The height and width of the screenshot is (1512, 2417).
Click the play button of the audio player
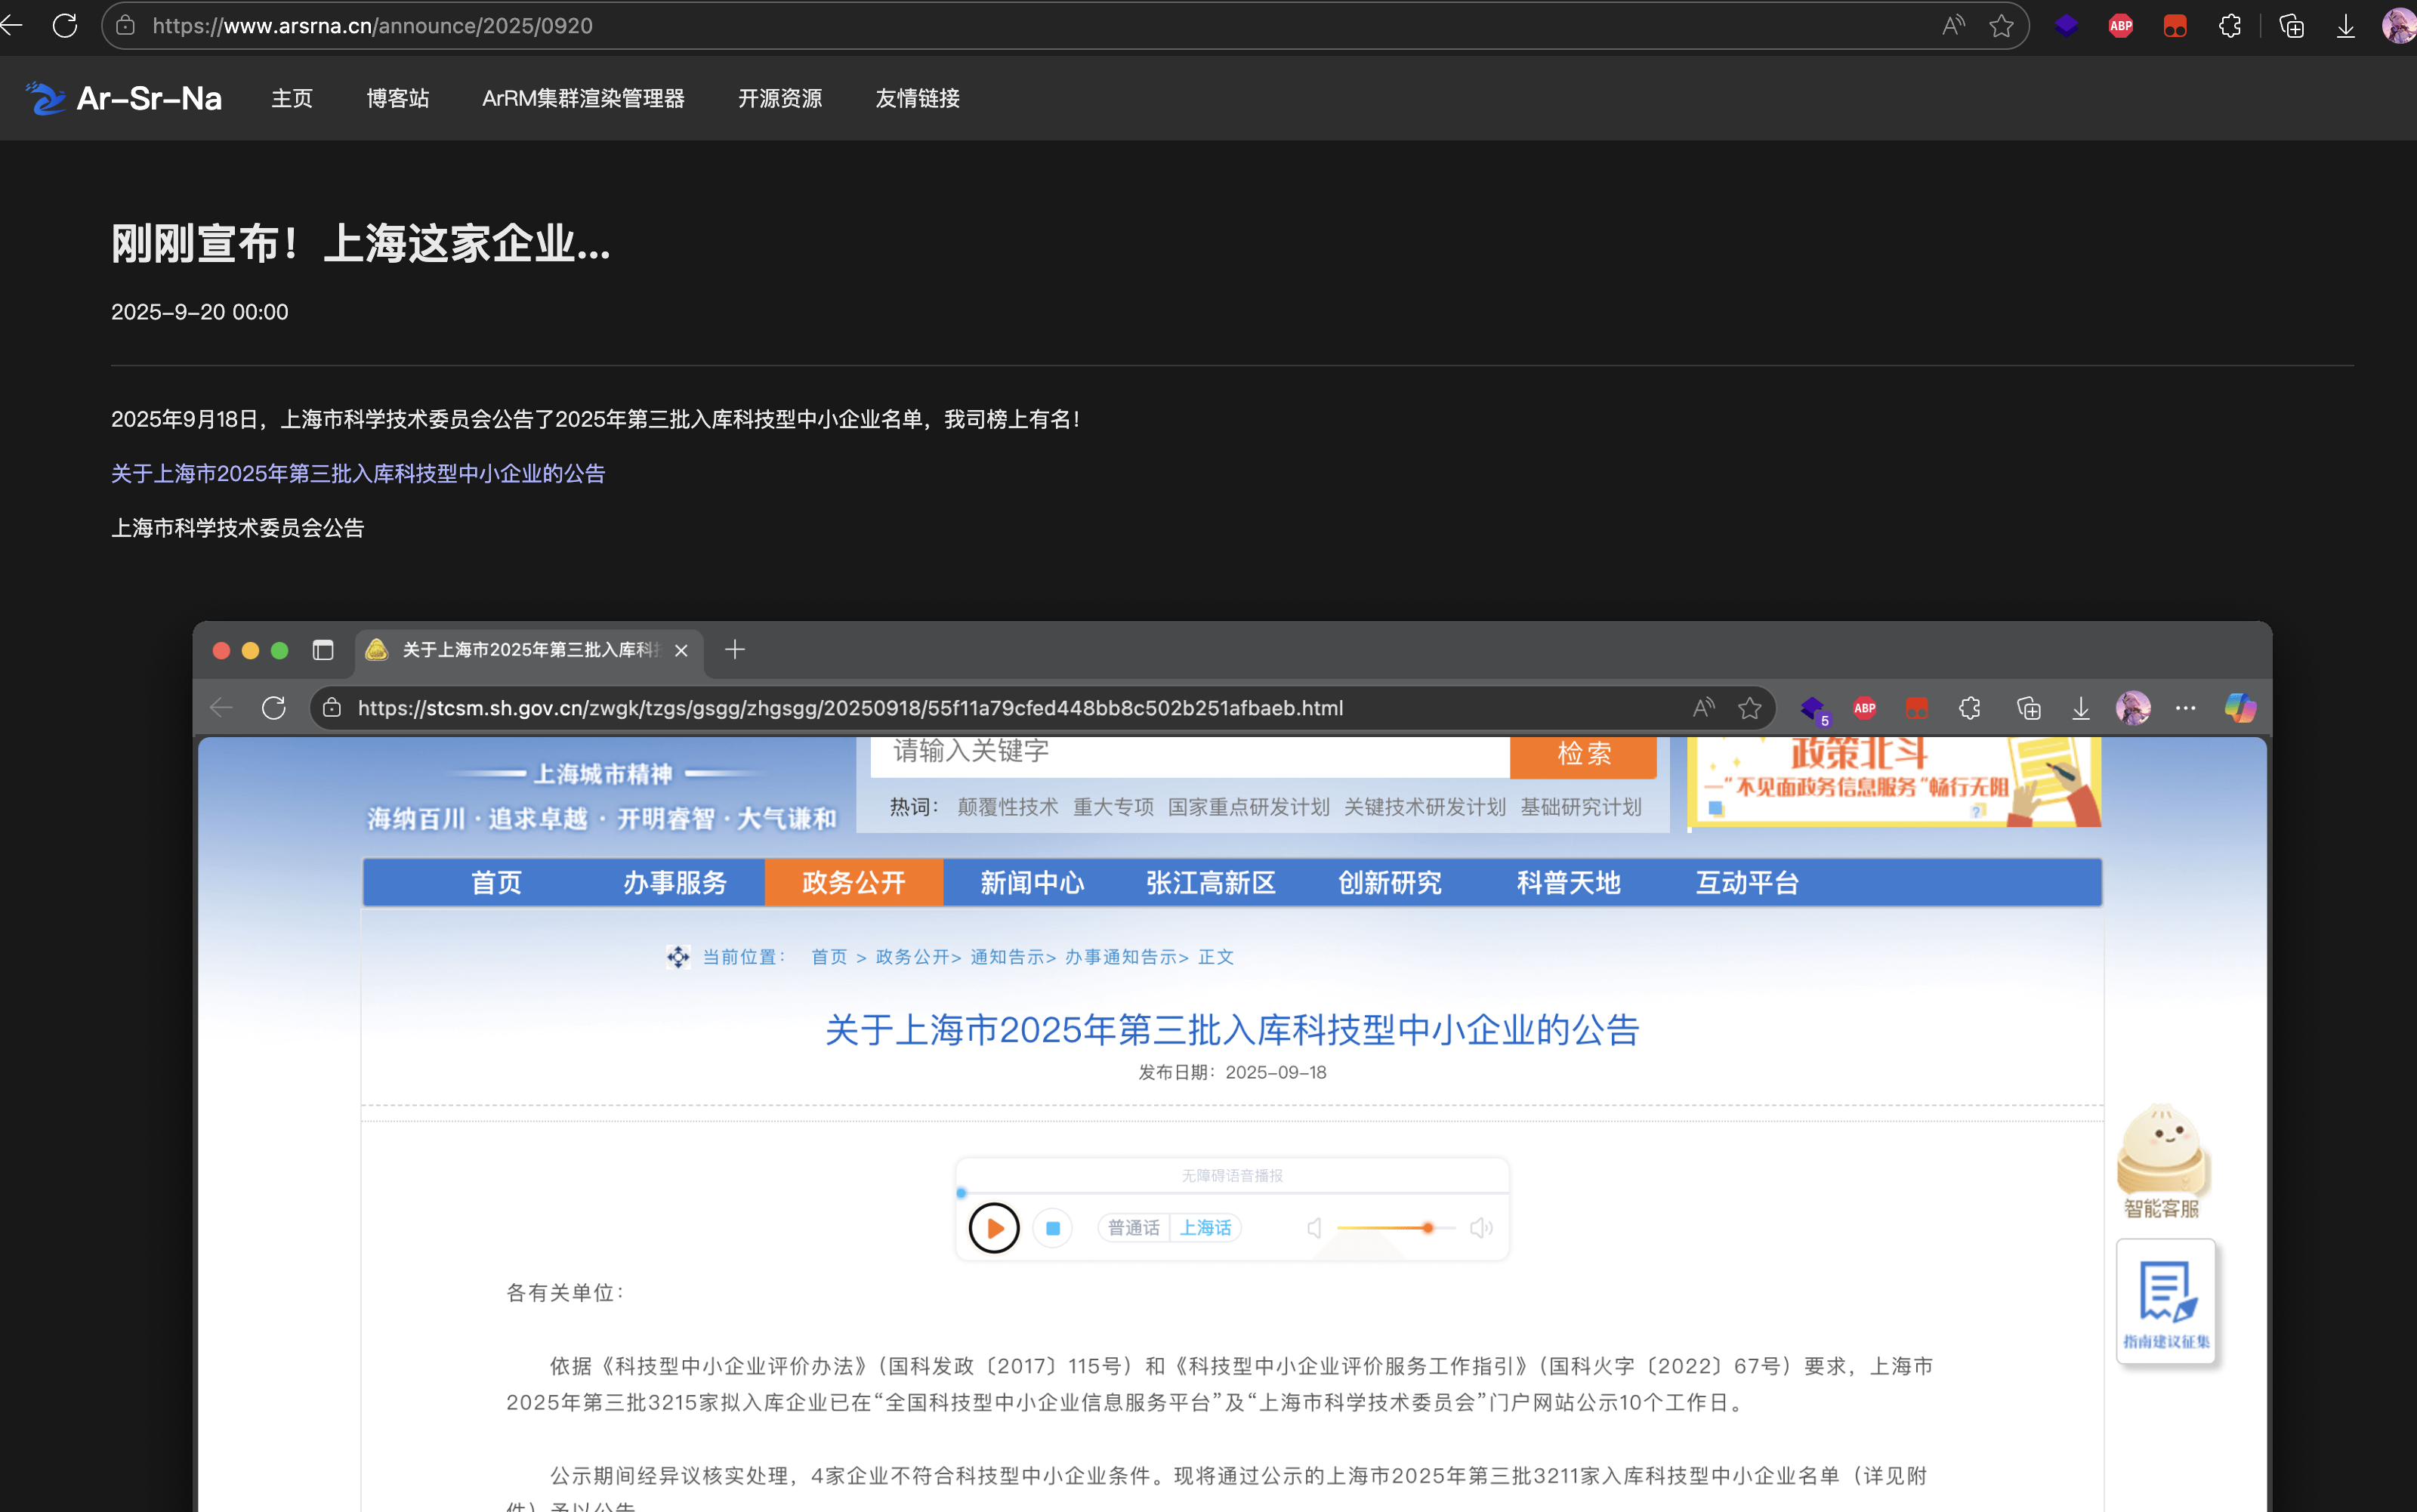(993, 1228)
